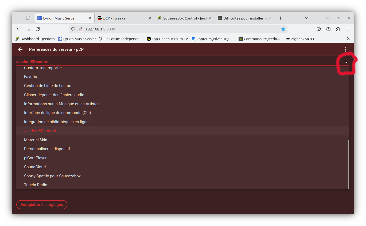Show more bookmarks with the chevron

[x=348, y=39]
